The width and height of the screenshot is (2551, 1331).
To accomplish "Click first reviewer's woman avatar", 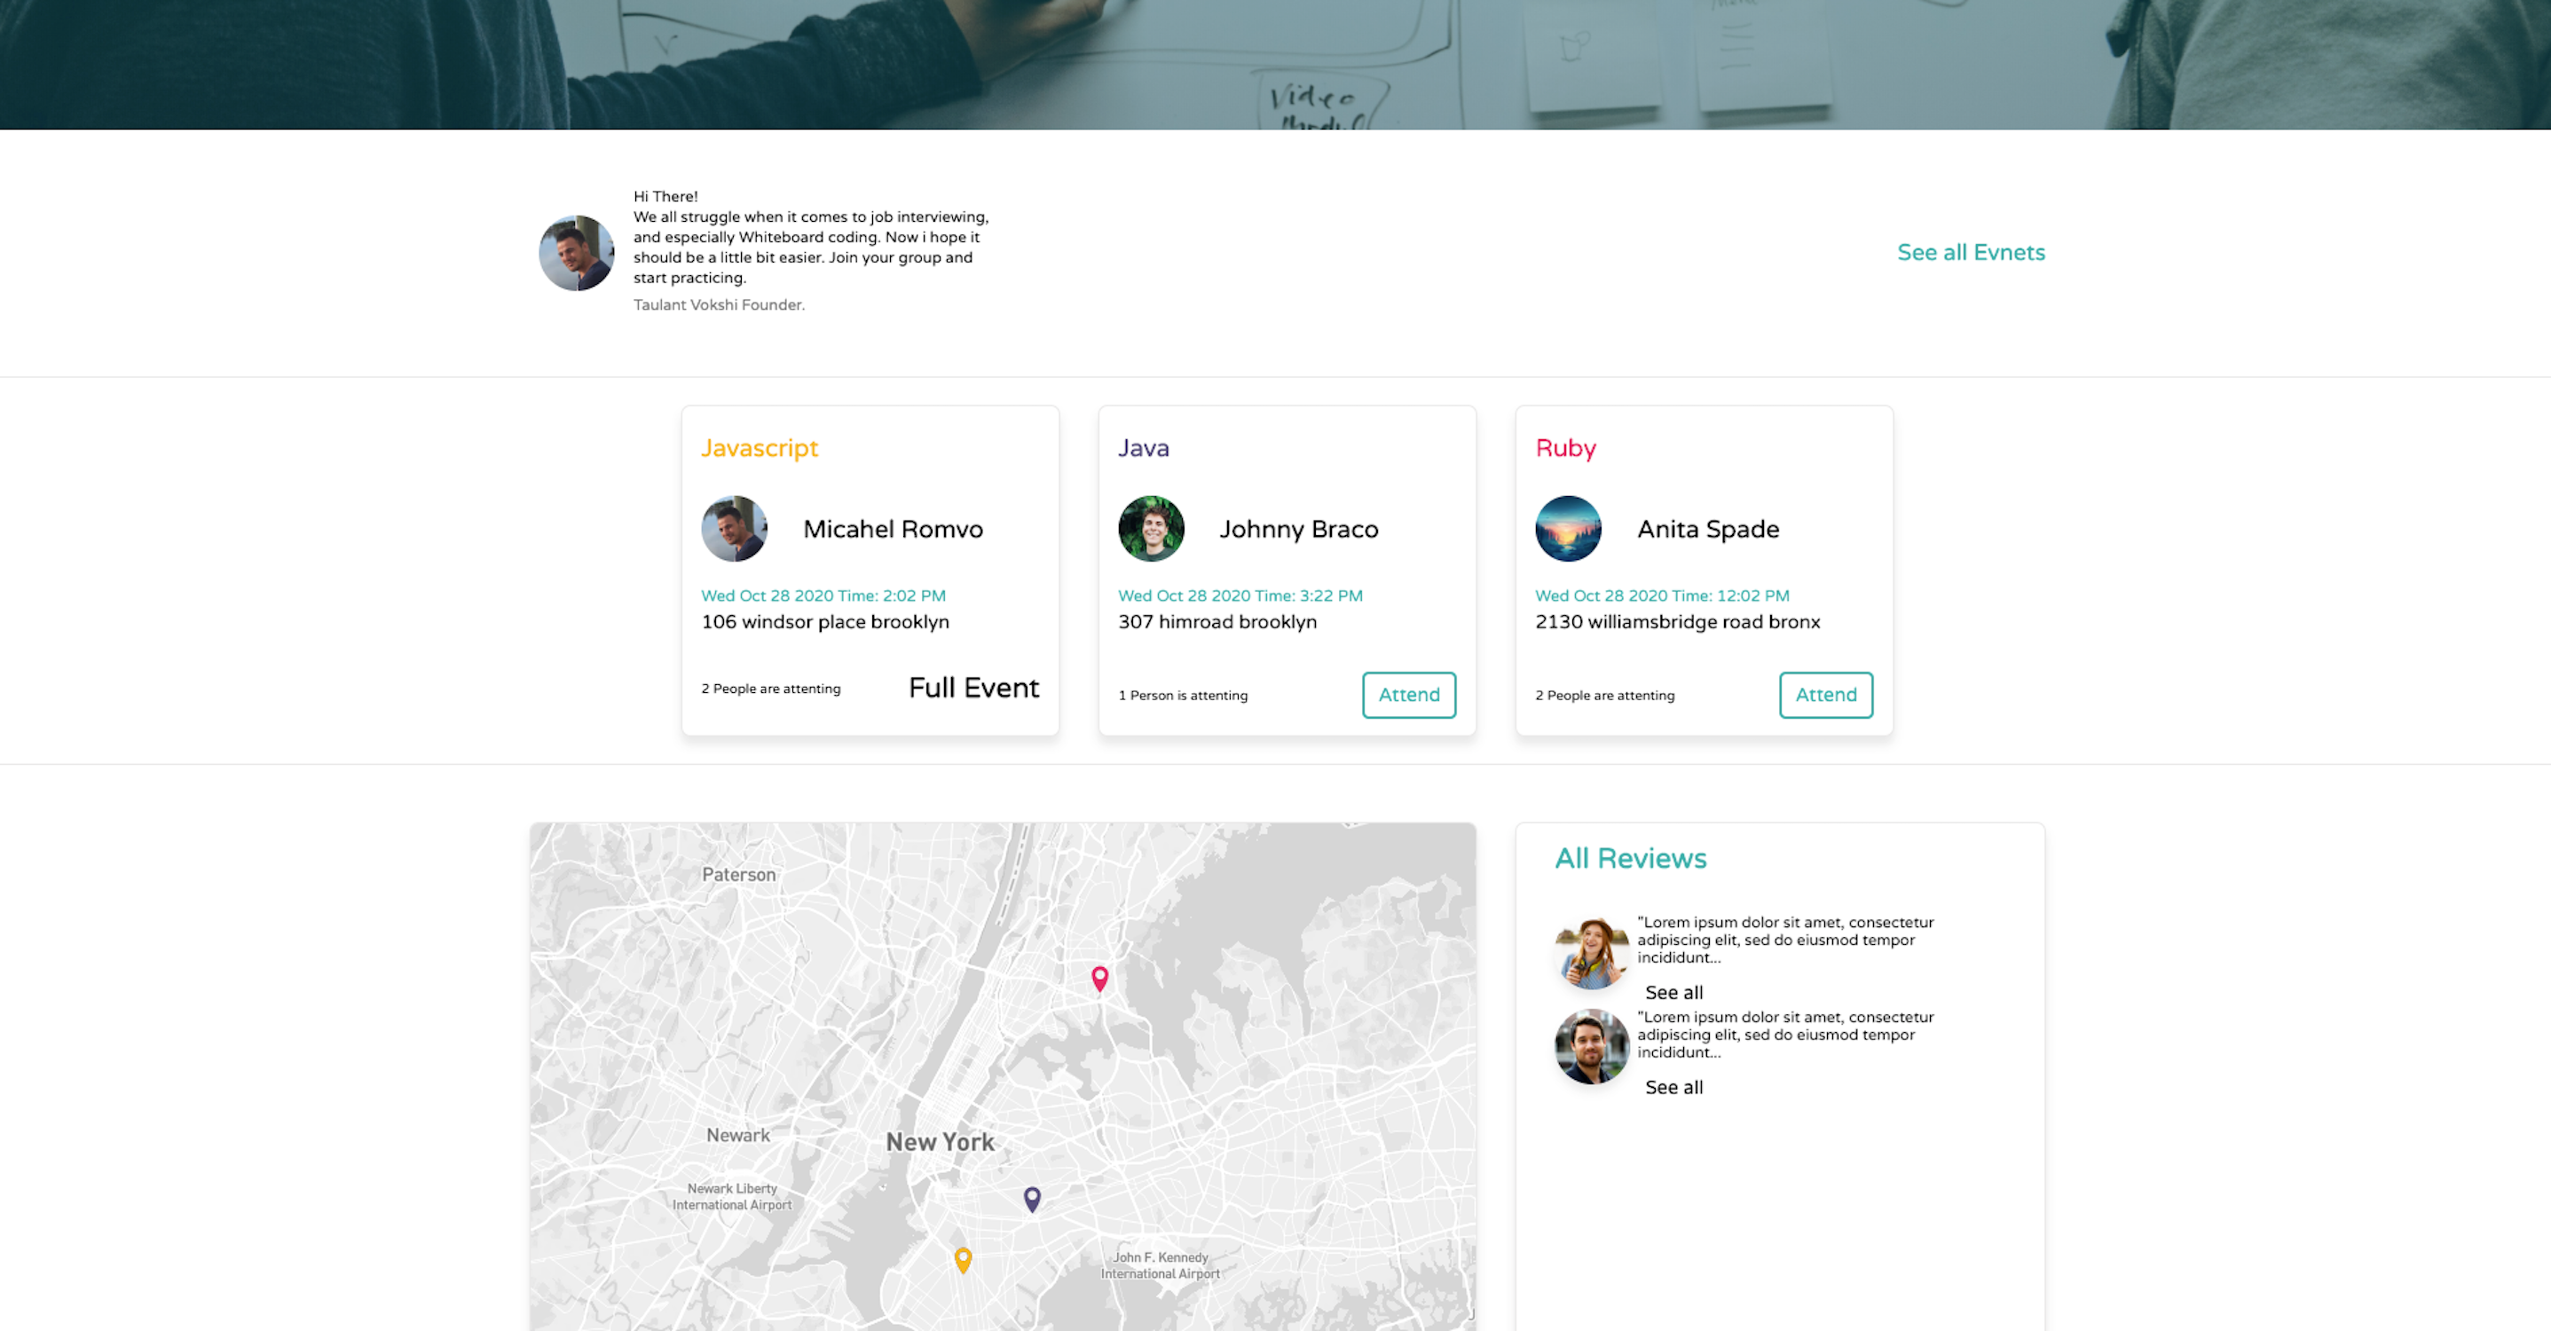I will click(1592, 953).
